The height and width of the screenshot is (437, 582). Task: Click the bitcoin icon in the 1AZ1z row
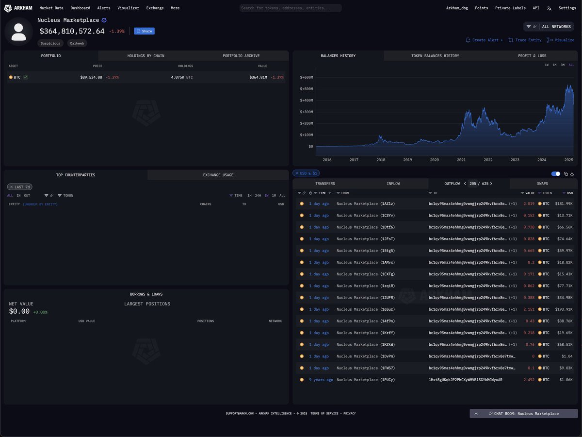coord(302,203)
